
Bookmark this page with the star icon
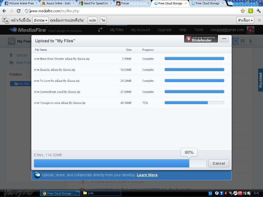243,11
